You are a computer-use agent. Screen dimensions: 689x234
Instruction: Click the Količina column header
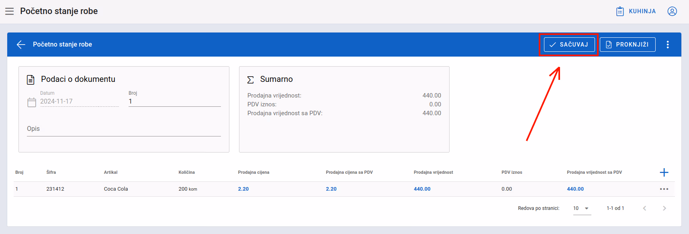coord(186,172)
